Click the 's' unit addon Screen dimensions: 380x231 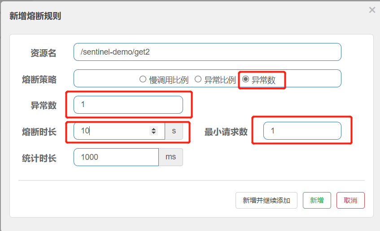[x=174, y=131]
